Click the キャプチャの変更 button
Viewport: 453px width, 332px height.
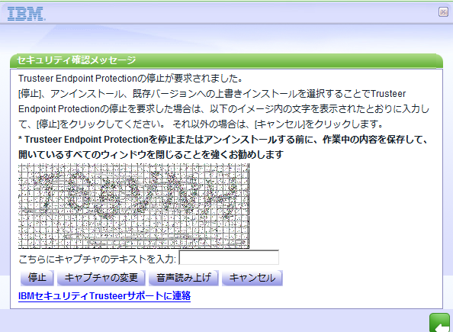click(101, 278)
